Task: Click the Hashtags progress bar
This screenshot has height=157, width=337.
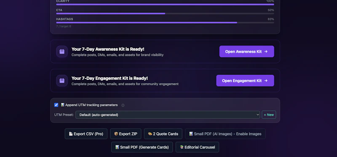Action: point(165,23)
